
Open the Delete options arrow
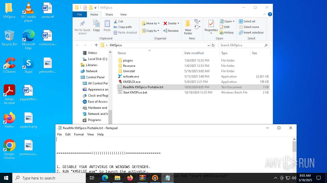(x=178, y=23)
